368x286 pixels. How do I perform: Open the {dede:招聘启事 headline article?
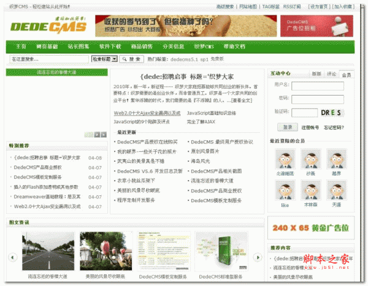(187, 77)
